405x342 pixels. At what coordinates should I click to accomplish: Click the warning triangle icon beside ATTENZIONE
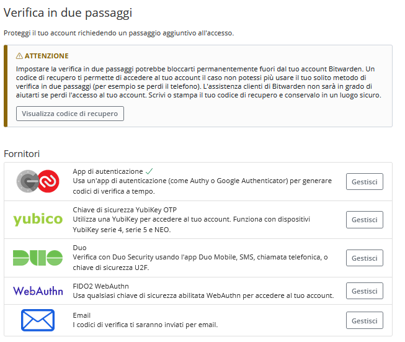(19, 56)
